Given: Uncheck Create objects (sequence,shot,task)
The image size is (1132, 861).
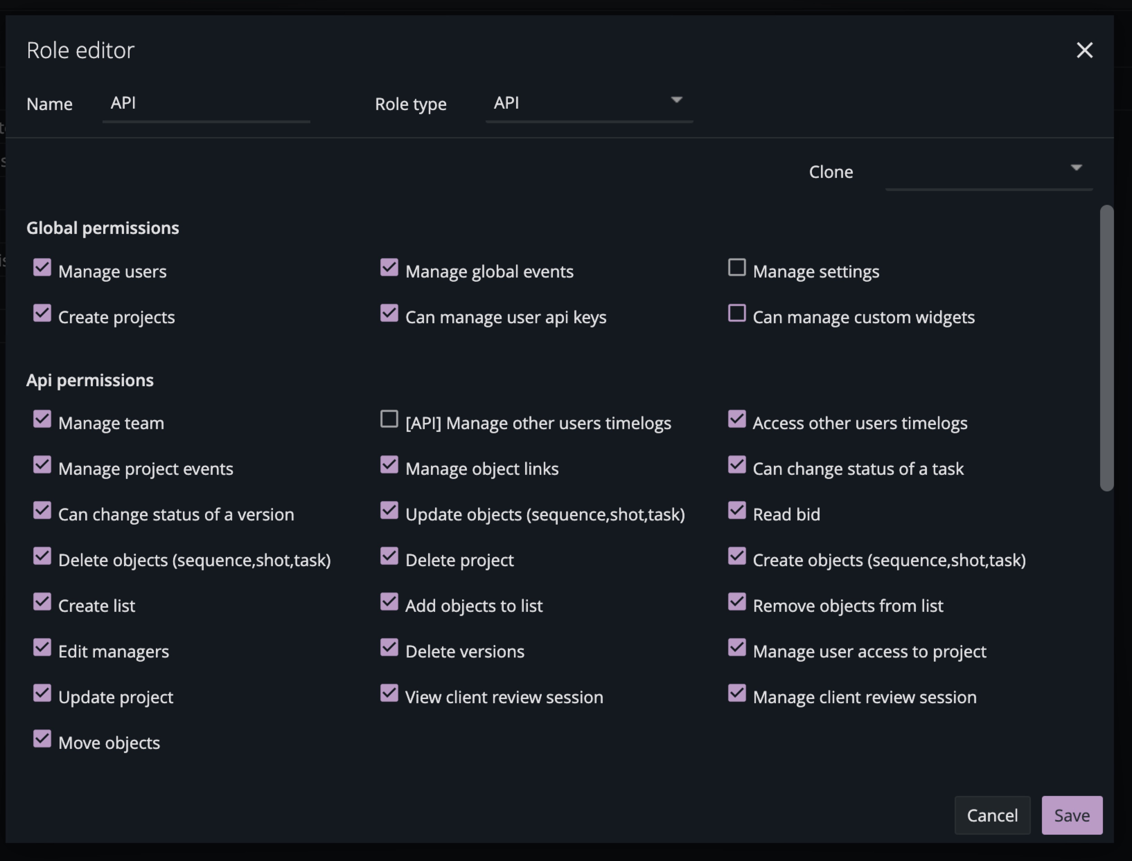Looking at the screenshot, I should tap(737, 556).
